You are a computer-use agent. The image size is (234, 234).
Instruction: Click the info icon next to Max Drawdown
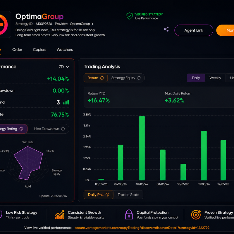pos(63,129)
